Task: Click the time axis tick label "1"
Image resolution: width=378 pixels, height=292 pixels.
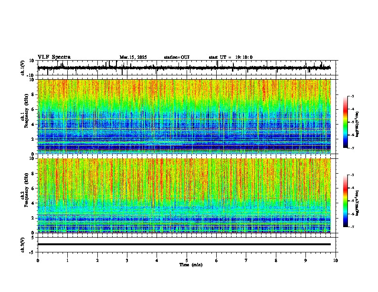Action: [67, 261]
